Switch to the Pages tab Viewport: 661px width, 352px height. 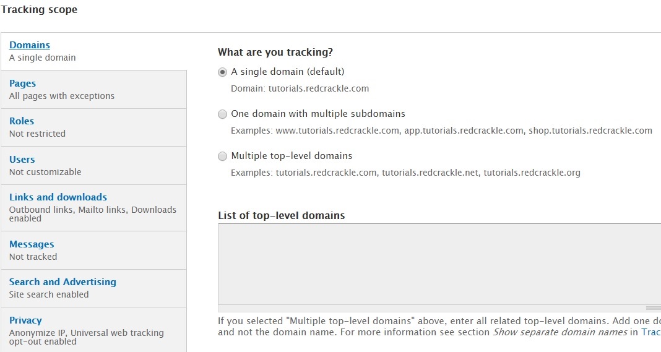(93, 89)
